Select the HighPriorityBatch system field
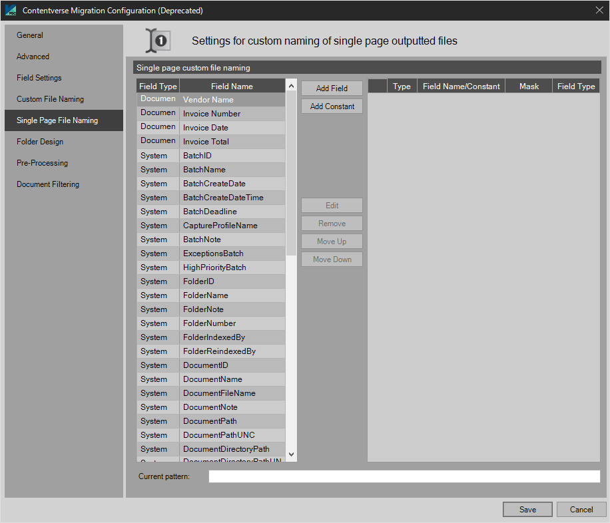The height and width of the screenshot is (523, 610). click(211, 267)
